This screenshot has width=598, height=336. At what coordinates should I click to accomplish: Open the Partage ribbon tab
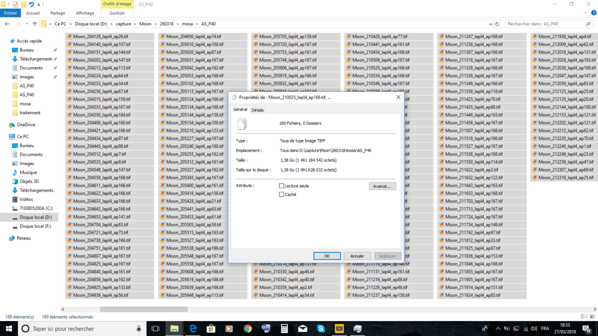[x=57, y=13]
